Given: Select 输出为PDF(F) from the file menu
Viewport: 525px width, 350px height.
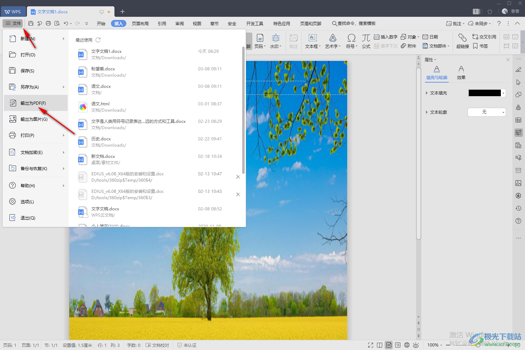Looking at the screenshot, I should point(33,103).
